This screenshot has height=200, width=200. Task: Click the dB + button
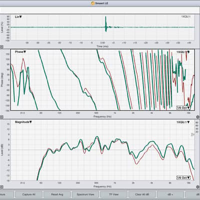coord(170,194)
